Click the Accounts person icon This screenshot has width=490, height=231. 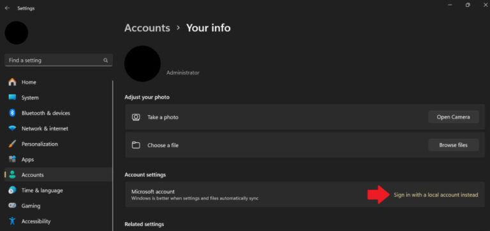coord(12,175)
